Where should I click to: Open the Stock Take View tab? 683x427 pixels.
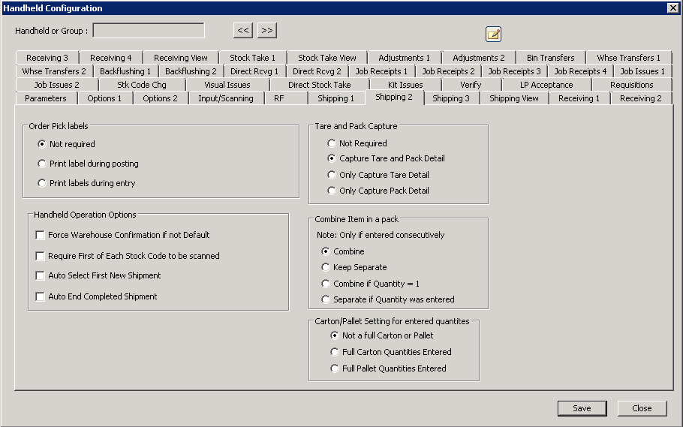pos(326,58)
